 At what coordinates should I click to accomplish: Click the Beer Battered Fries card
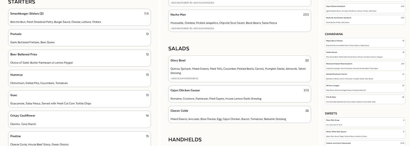79,58
